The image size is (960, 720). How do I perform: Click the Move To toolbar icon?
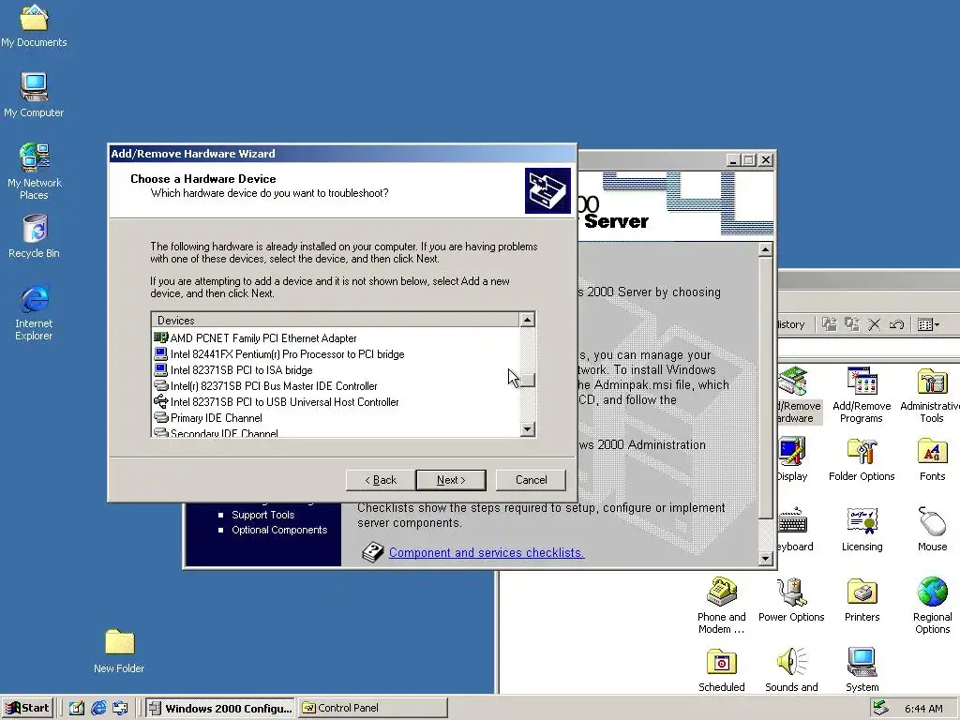pos(830,324)
